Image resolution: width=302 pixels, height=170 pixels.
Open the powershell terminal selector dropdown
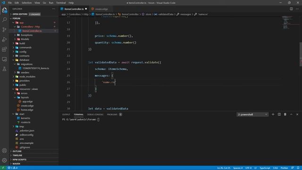coord(252,114)
